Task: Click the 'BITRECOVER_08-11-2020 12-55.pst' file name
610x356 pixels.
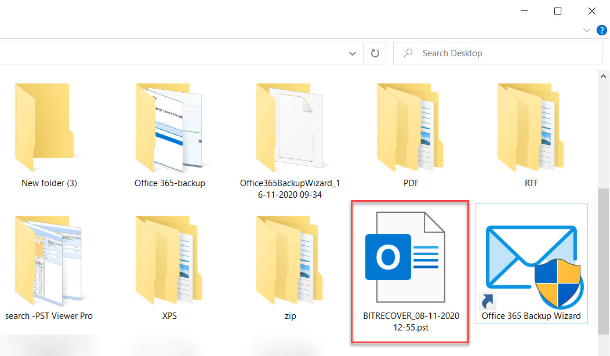Action: pyautogui.click(x=411, y=322)
